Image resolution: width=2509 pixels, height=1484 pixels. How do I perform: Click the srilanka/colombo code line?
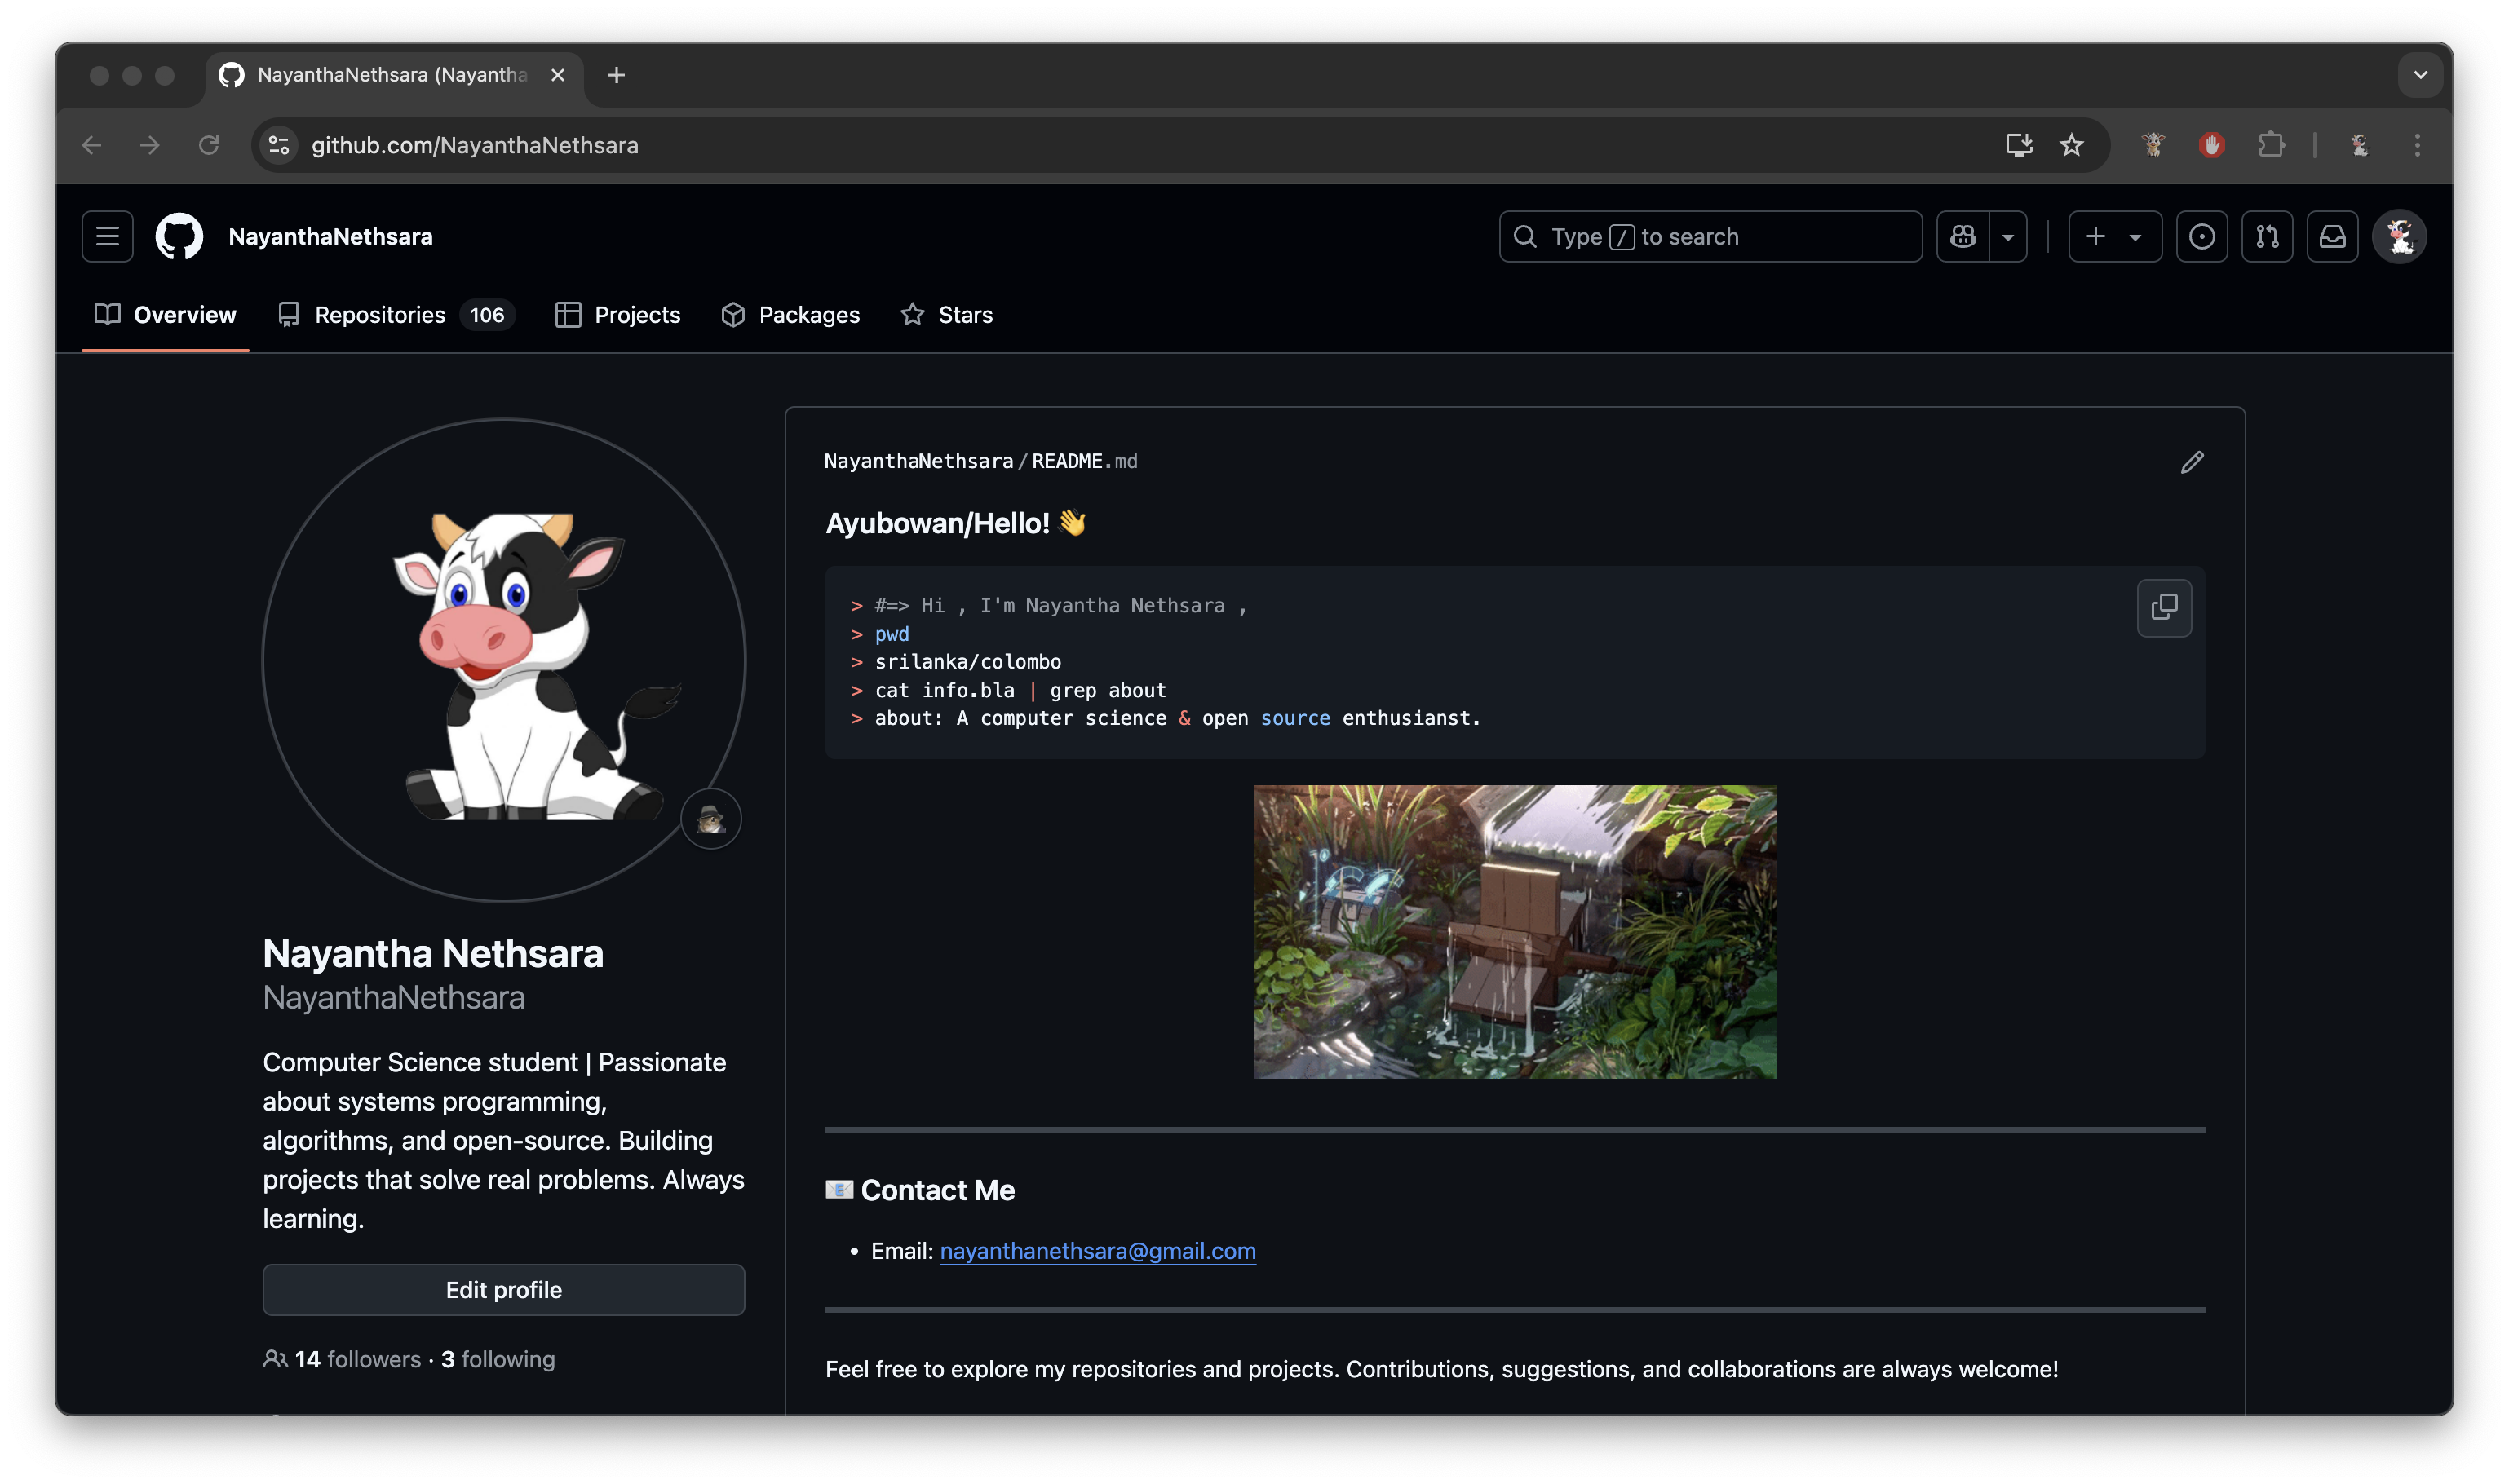pos(967,662)
